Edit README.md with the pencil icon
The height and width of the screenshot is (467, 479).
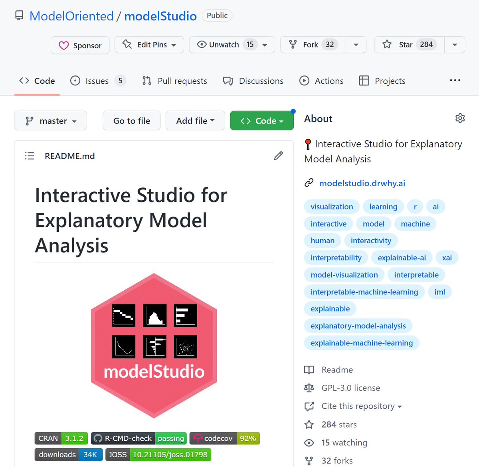[279, 156]
